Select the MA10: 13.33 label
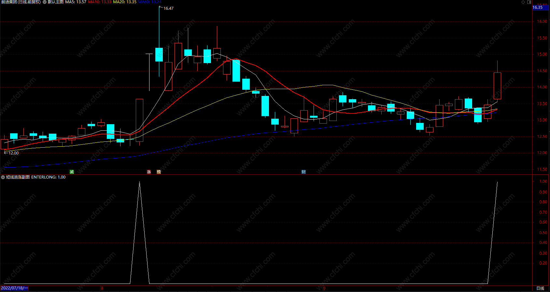 tap(100, 2)
